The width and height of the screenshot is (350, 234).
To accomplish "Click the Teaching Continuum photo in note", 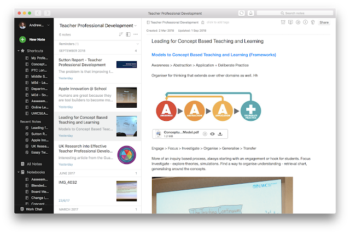I will (223, 195).
